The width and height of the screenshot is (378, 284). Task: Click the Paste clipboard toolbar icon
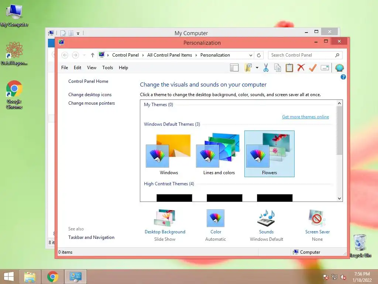(x=289, y=68)
